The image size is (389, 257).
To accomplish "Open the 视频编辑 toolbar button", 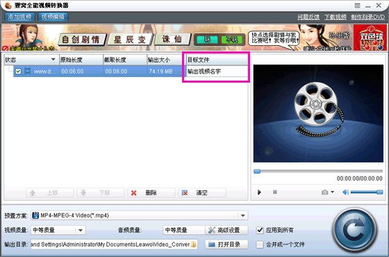I will 53,17.
